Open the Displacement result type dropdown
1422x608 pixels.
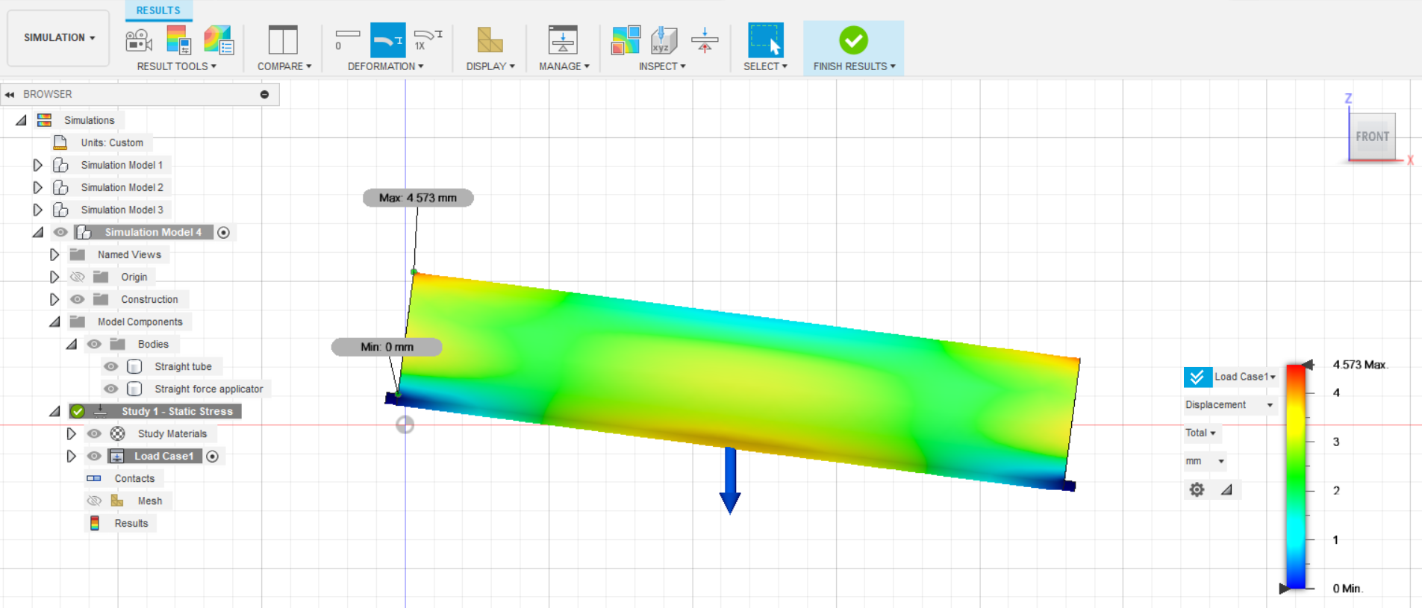pos(1229,405)
